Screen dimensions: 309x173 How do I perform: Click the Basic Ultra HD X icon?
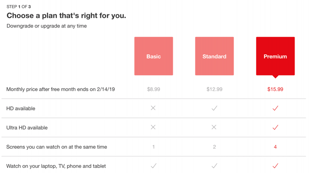point(153,127)
